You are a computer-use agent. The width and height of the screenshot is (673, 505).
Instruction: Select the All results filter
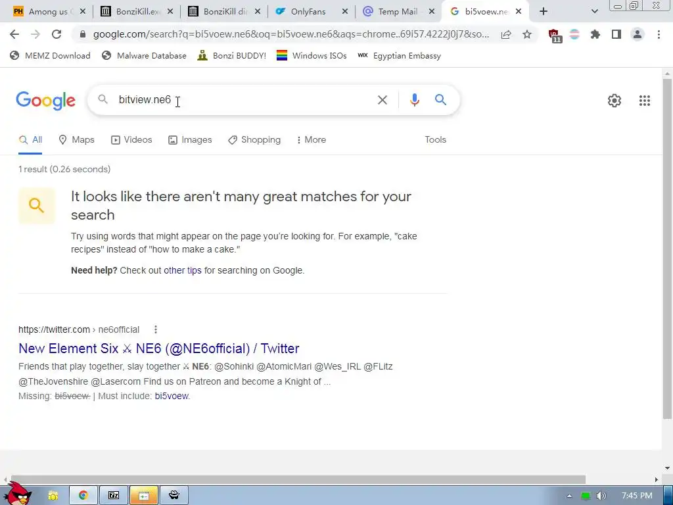point(30,140)
